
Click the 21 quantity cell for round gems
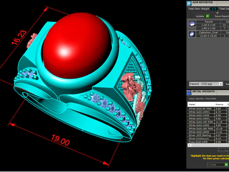click(x=224, y=25)
